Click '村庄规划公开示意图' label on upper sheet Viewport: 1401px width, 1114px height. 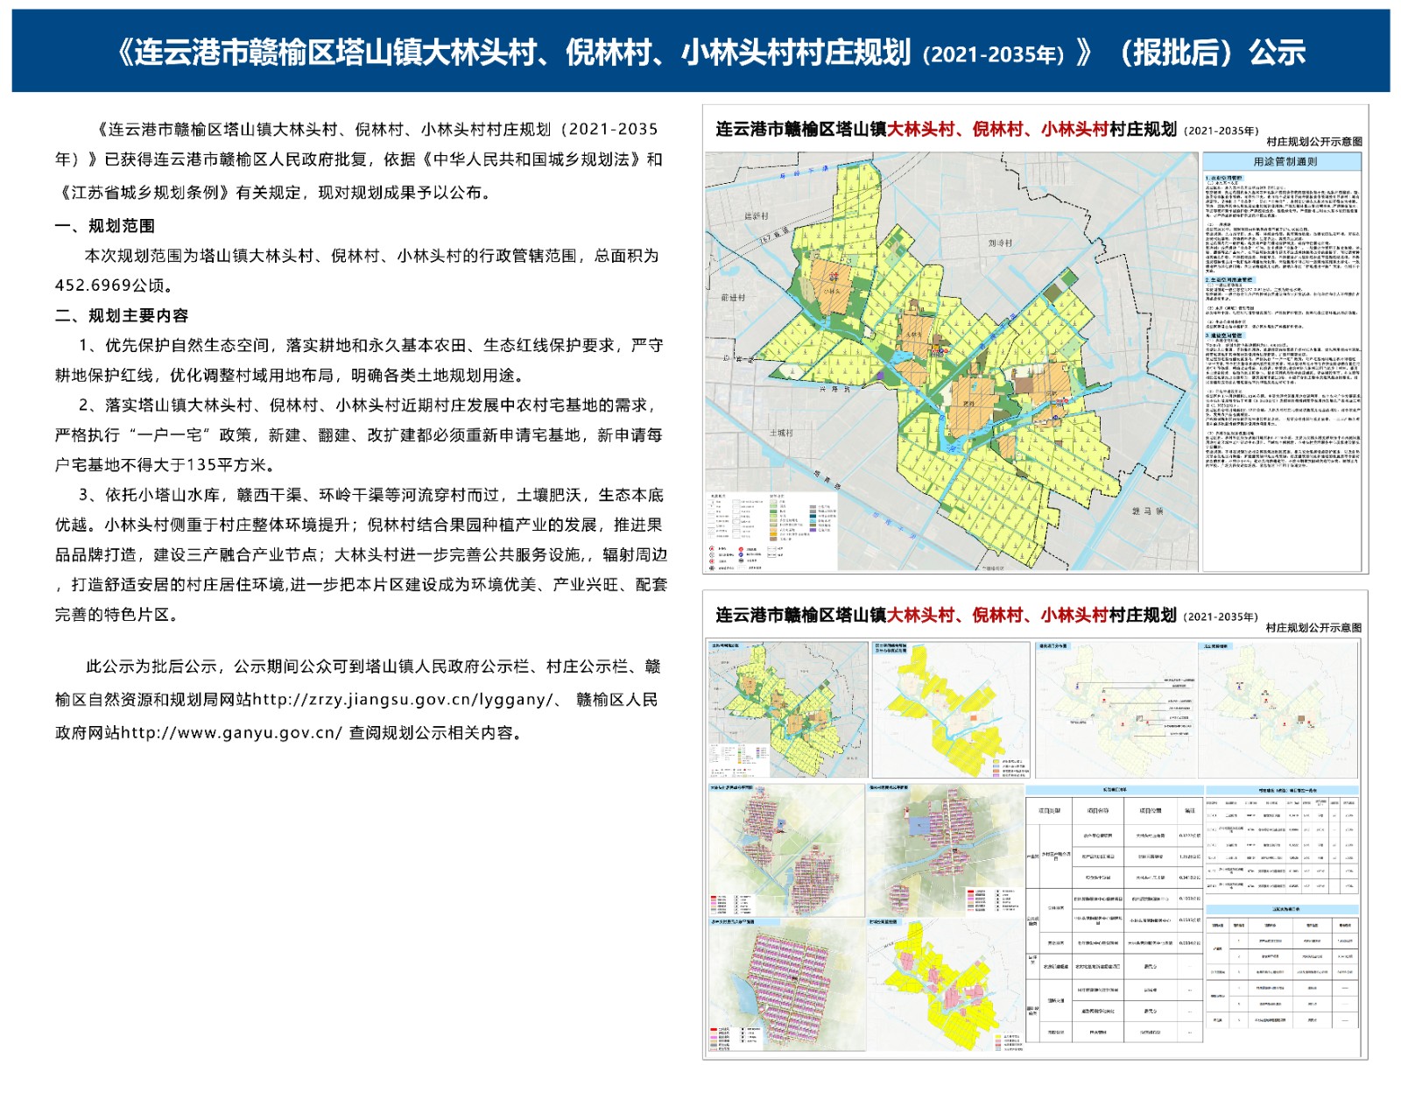pos(1313,141)
